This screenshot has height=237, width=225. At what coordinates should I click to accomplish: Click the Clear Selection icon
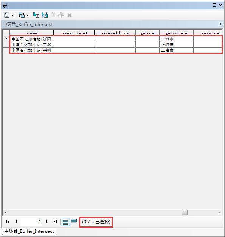point(53,14)
